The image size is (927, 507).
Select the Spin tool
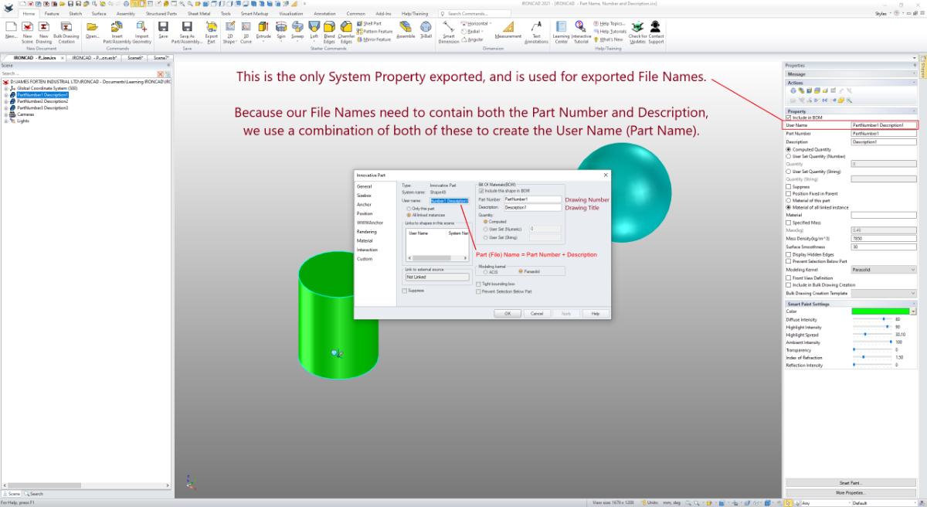[x=280, y=26]
